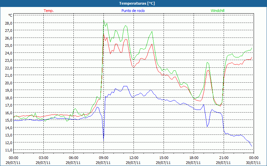Click the 09:00 time axis label
267x166 pixels.
pyautogui.click(x=103, y=158)
